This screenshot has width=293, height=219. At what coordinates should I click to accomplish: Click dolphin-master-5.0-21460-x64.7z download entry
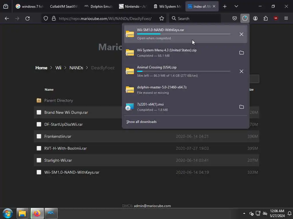pyautogui.click(x=185, y=90)
